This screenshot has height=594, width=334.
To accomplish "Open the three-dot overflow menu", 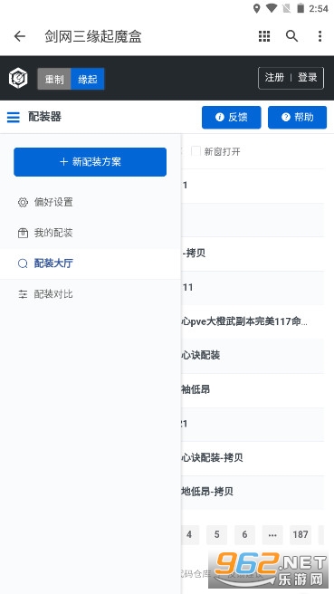I will tap(320, 36).
